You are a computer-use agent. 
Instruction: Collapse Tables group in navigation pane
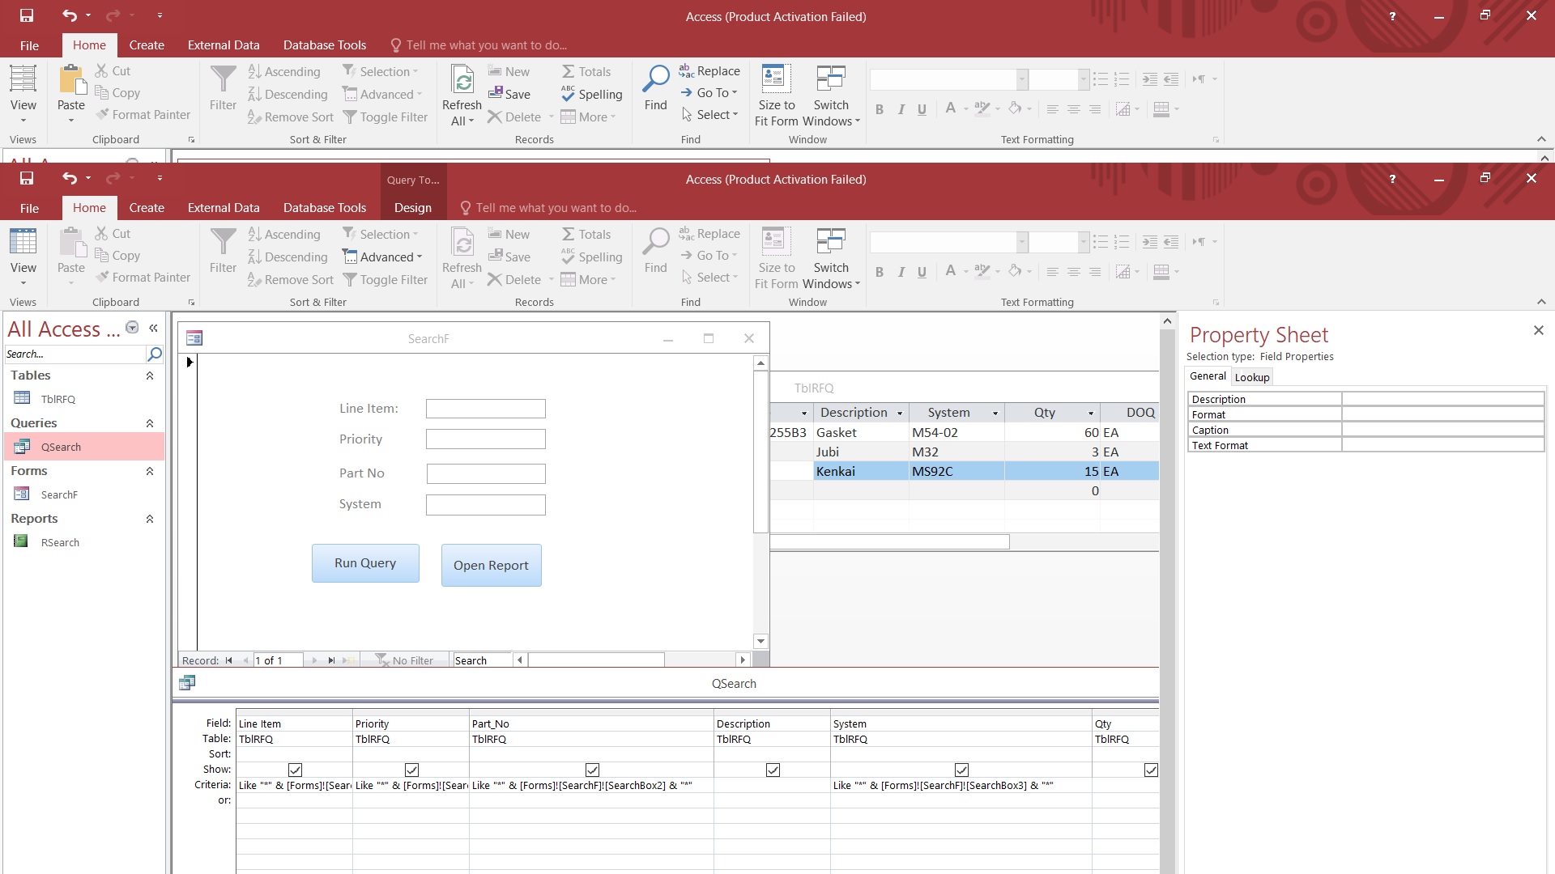(150, 375)
